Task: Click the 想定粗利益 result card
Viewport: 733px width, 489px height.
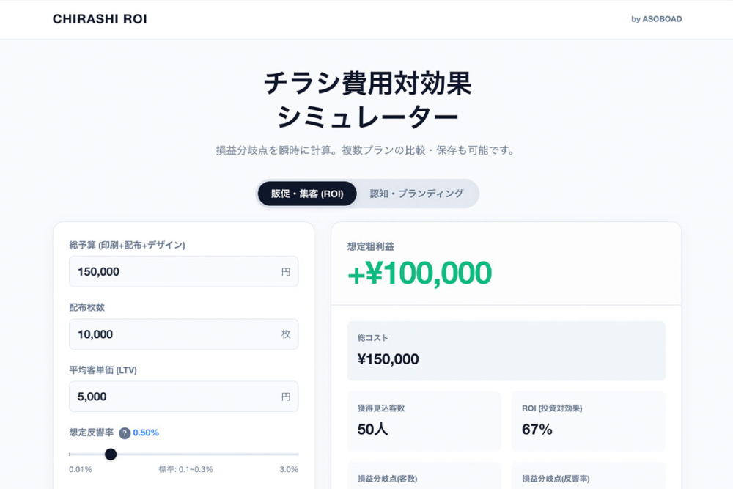Action: 506,264
